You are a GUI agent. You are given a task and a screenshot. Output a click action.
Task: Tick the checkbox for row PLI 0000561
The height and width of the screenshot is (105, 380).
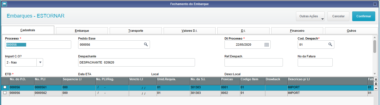tap(5, 87)
